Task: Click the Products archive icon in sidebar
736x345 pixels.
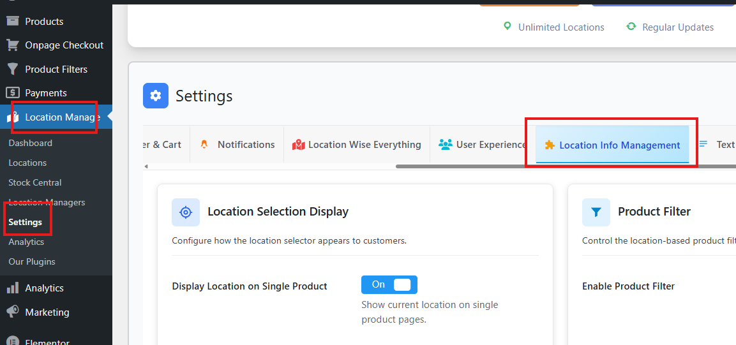Action: coord(12,21)
